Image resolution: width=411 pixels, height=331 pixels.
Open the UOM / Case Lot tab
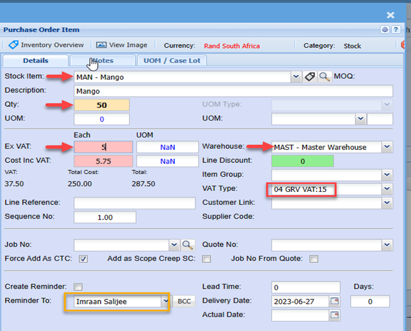click(172, 61)
